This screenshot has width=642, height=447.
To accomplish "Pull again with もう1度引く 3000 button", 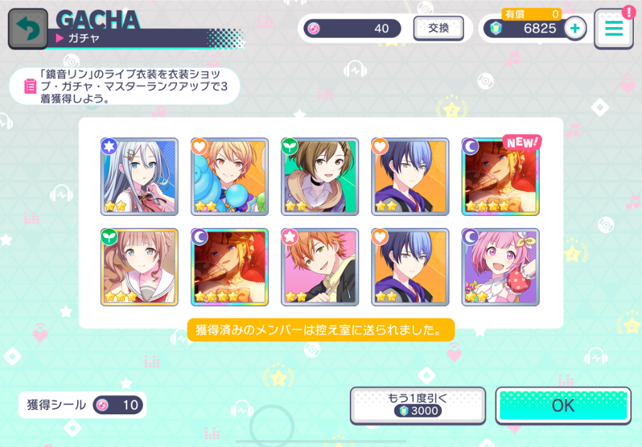I will 418,405.
